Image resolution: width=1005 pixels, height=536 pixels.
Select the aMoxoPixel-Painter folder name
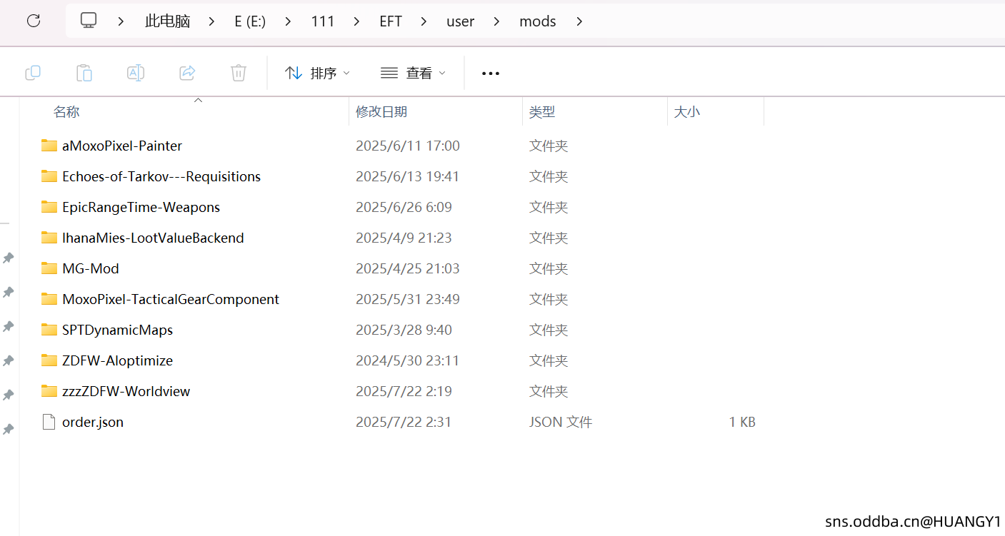122,146
